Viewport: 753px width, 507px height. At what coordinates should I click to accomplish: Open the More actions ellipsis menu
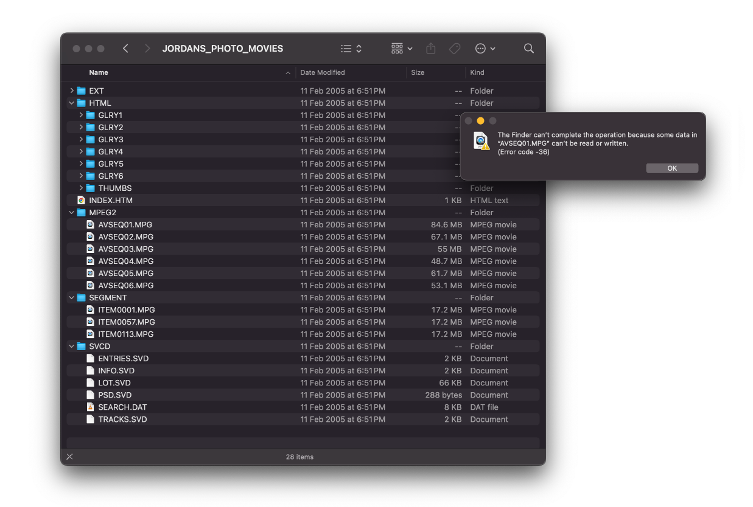coord(481,48)
